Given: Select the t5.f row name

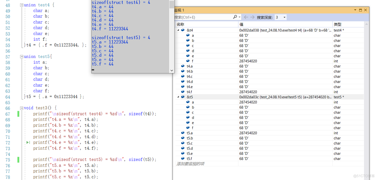Looking at the screenshot, I should [x=190, y=159].
